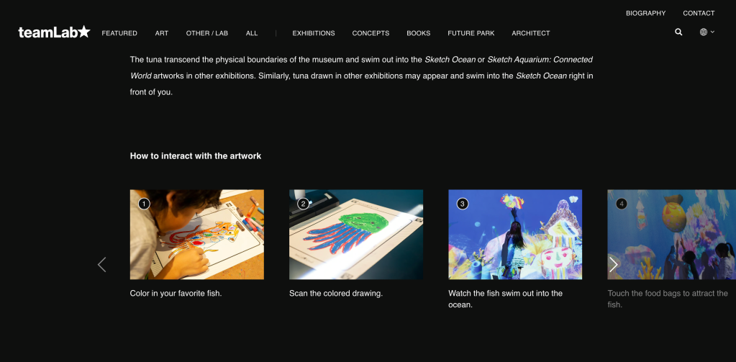Go to OTHER / LAB section
736x362 pixels.
point(207,33)
